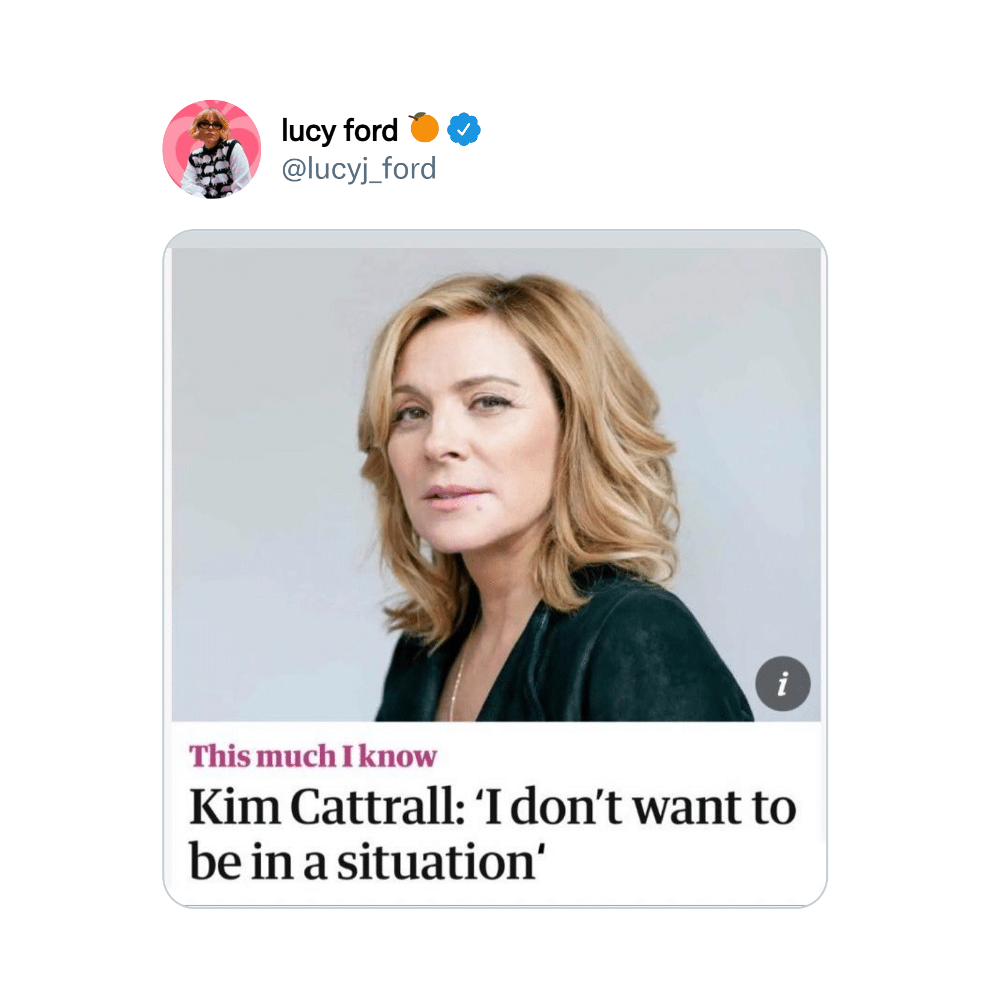Click the gold necklace in the photo
The height and width of the screenshot is (990, 990).
(x=456, y=687)
